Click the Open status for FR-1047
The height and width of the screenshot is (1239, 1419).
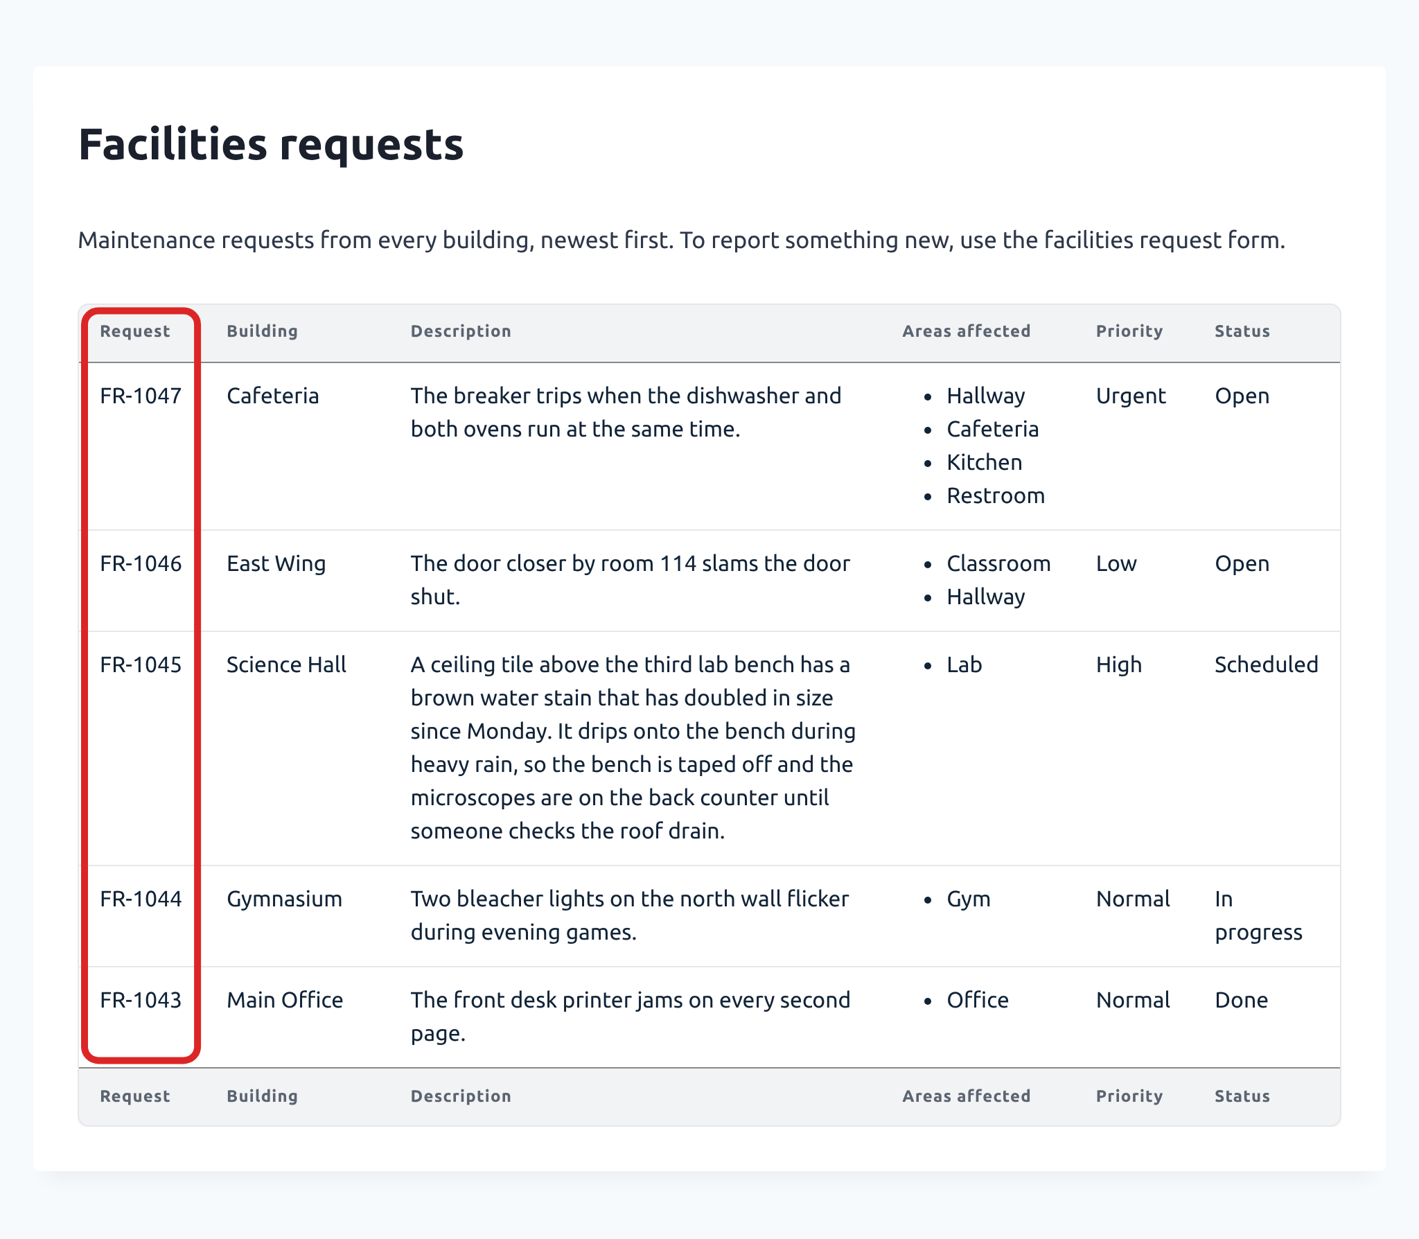(x=1242, y=396)
